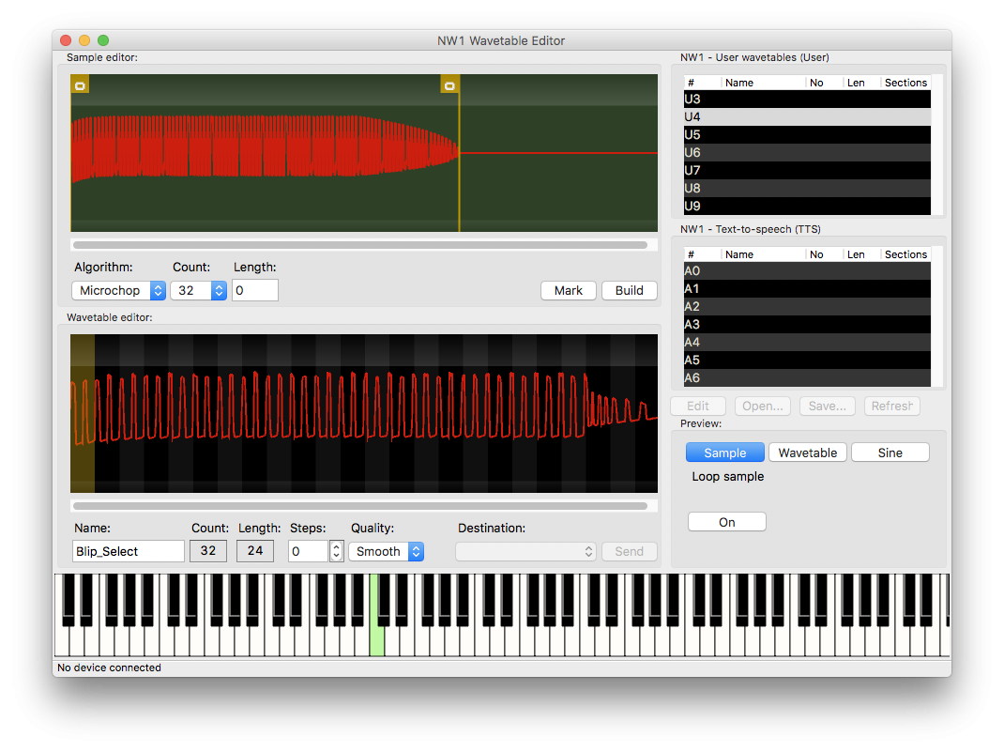Click the Refresh button
The width and height of the screenshot is (1004, 752).
point(892,407)
